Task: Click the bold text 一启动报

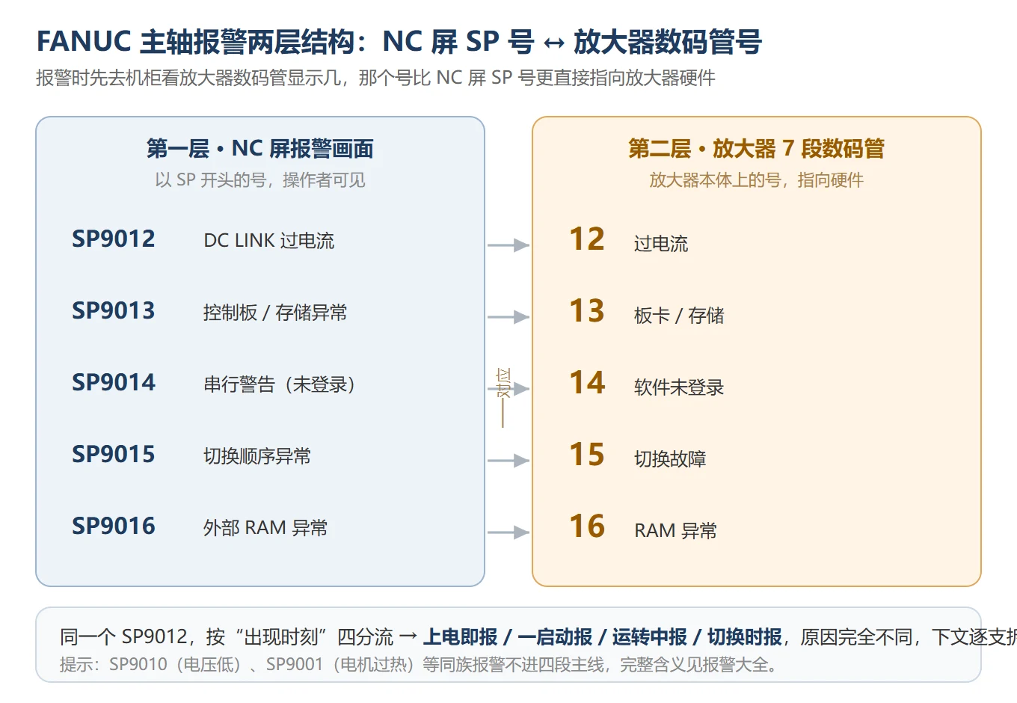Action: click(x=555, y=637)
